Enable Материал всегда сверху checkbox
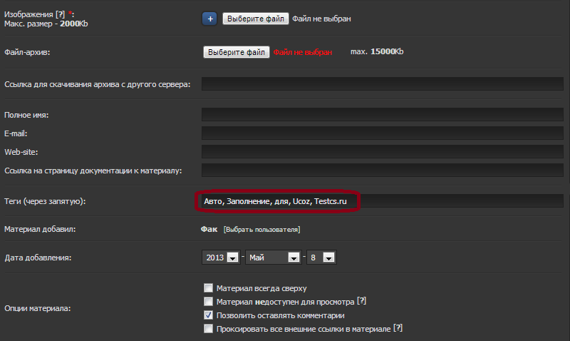This screenshot has height=341, width=570. [208, 288]
